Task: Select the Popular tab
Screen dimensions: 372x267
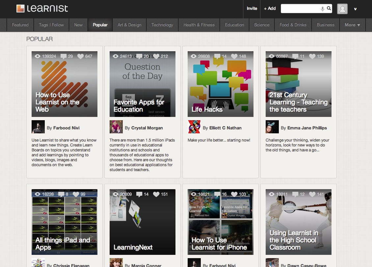Action: point(100,25)
